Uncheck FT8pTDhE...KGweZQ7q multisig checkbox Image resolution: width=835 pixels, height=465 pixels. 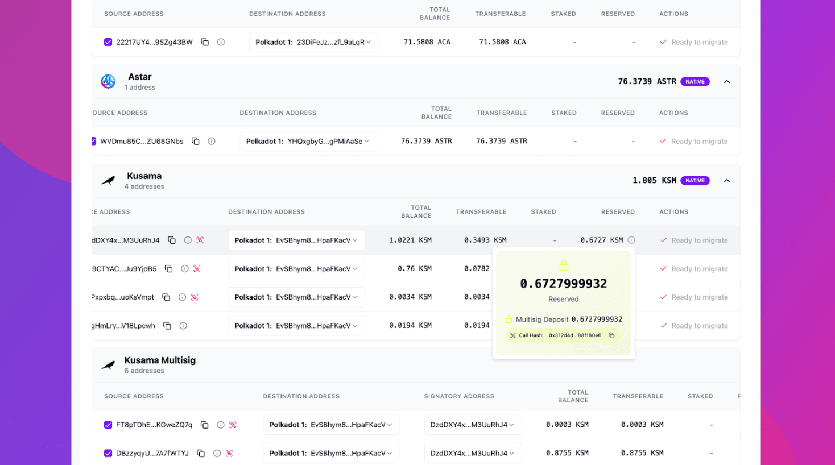pos(108,425)
